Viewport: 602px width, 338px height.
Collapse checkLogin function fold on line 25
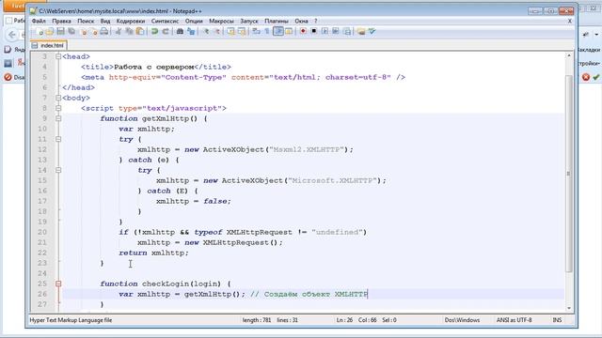pyautogui.click(x=58, y=284)
